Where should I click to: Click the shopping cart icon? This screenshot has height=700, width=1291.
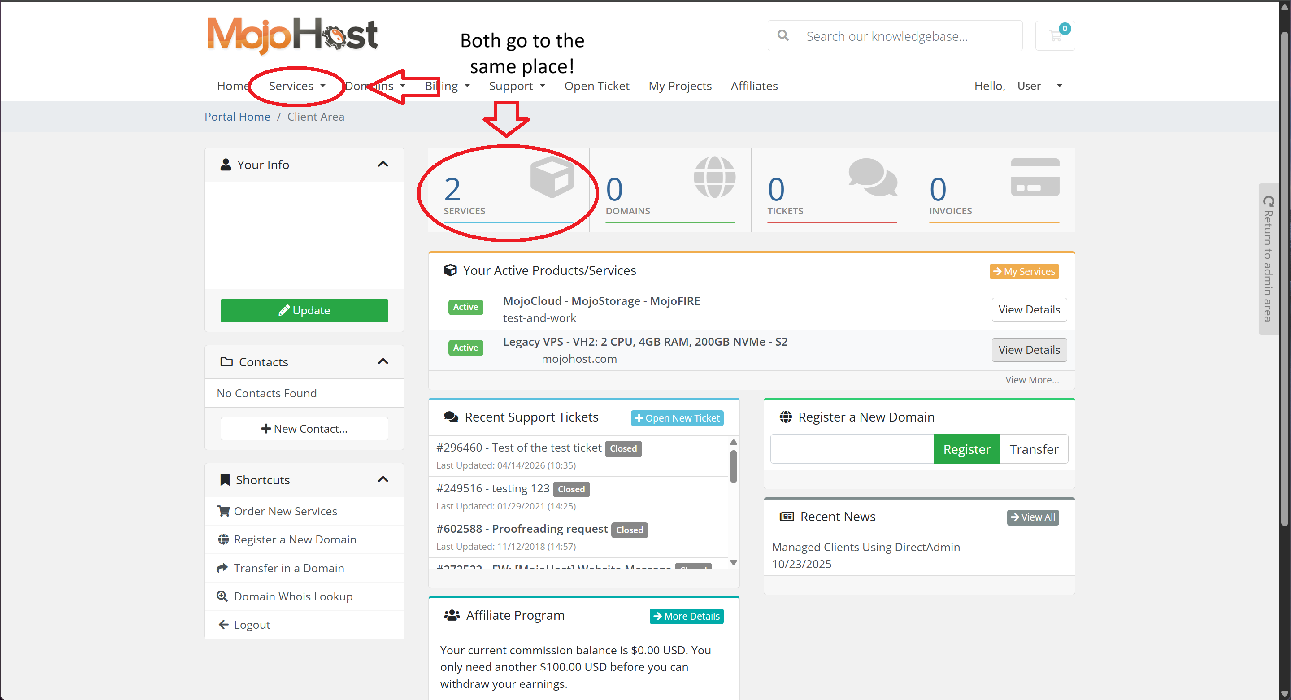(x=1055, y=35)
